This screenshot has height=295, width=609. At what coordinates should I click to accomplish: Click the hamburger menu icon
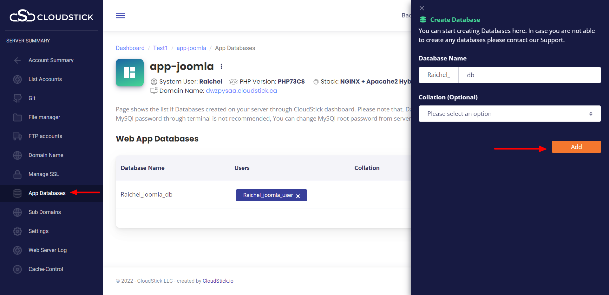point(120,16)
